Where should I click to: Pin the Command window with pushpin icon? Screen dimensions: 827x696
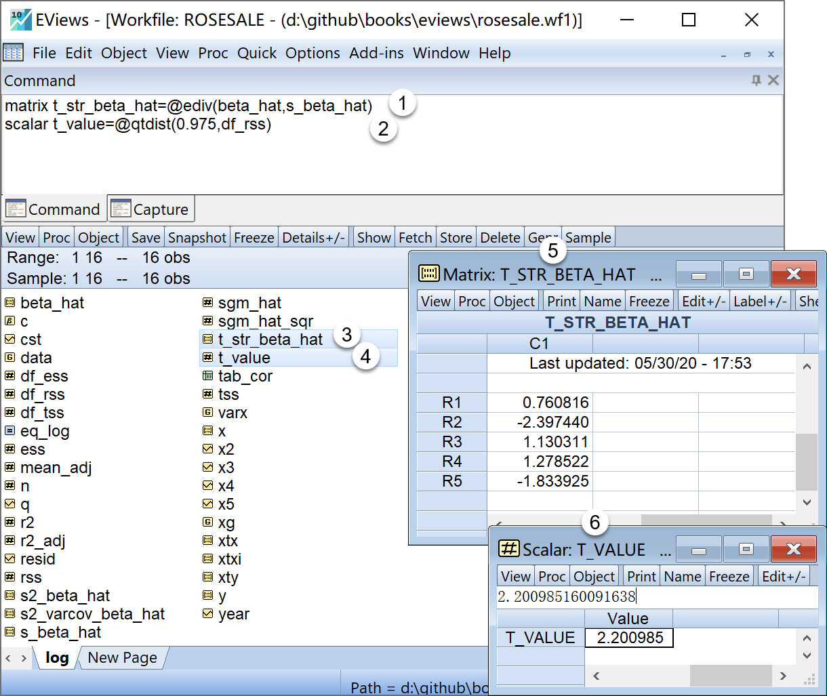(x=757, y=81)
